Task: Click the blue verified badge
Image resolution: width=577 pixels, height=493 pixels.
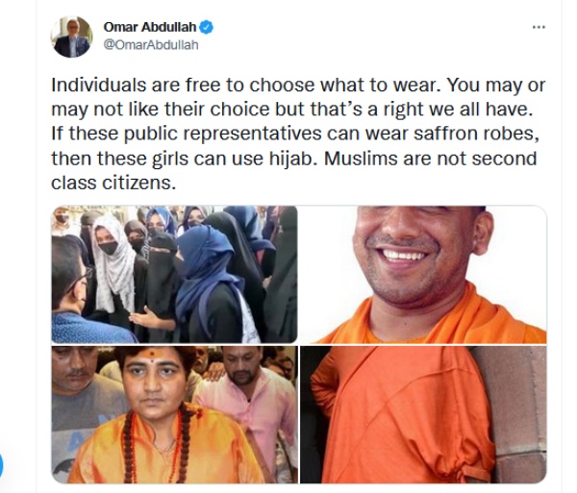Action: [x=206, y=27]
